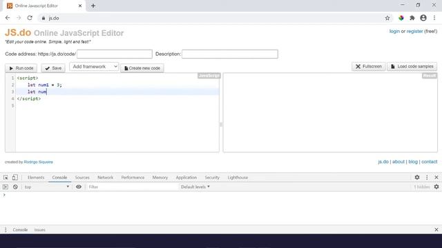Screen dimensions: 442x248
Task: Toggle the live expression eye icon
Action: [x=79, y=187]
